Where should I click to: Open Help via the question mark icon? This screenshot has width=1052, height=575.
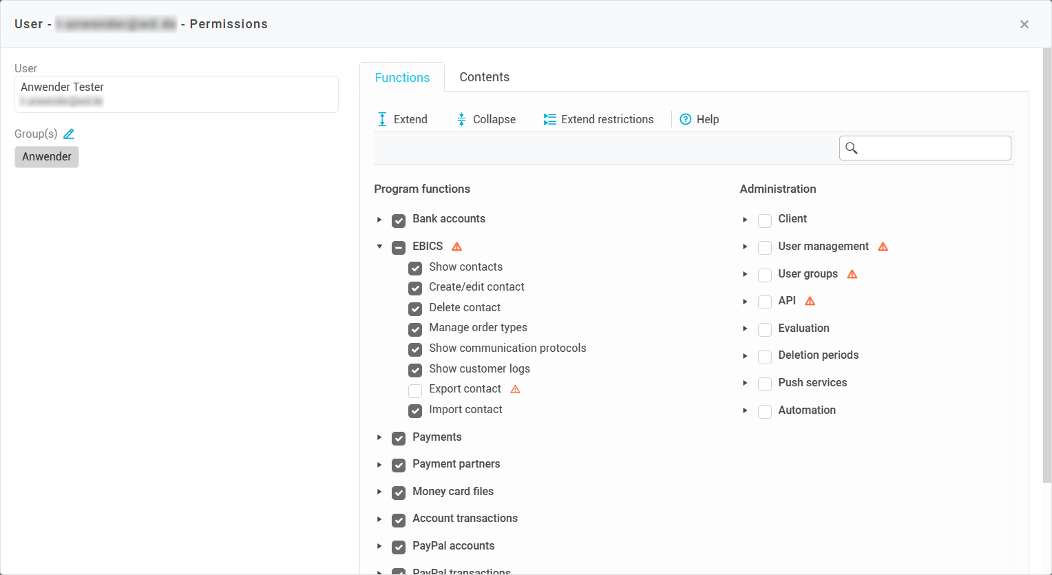coord(686,119)
